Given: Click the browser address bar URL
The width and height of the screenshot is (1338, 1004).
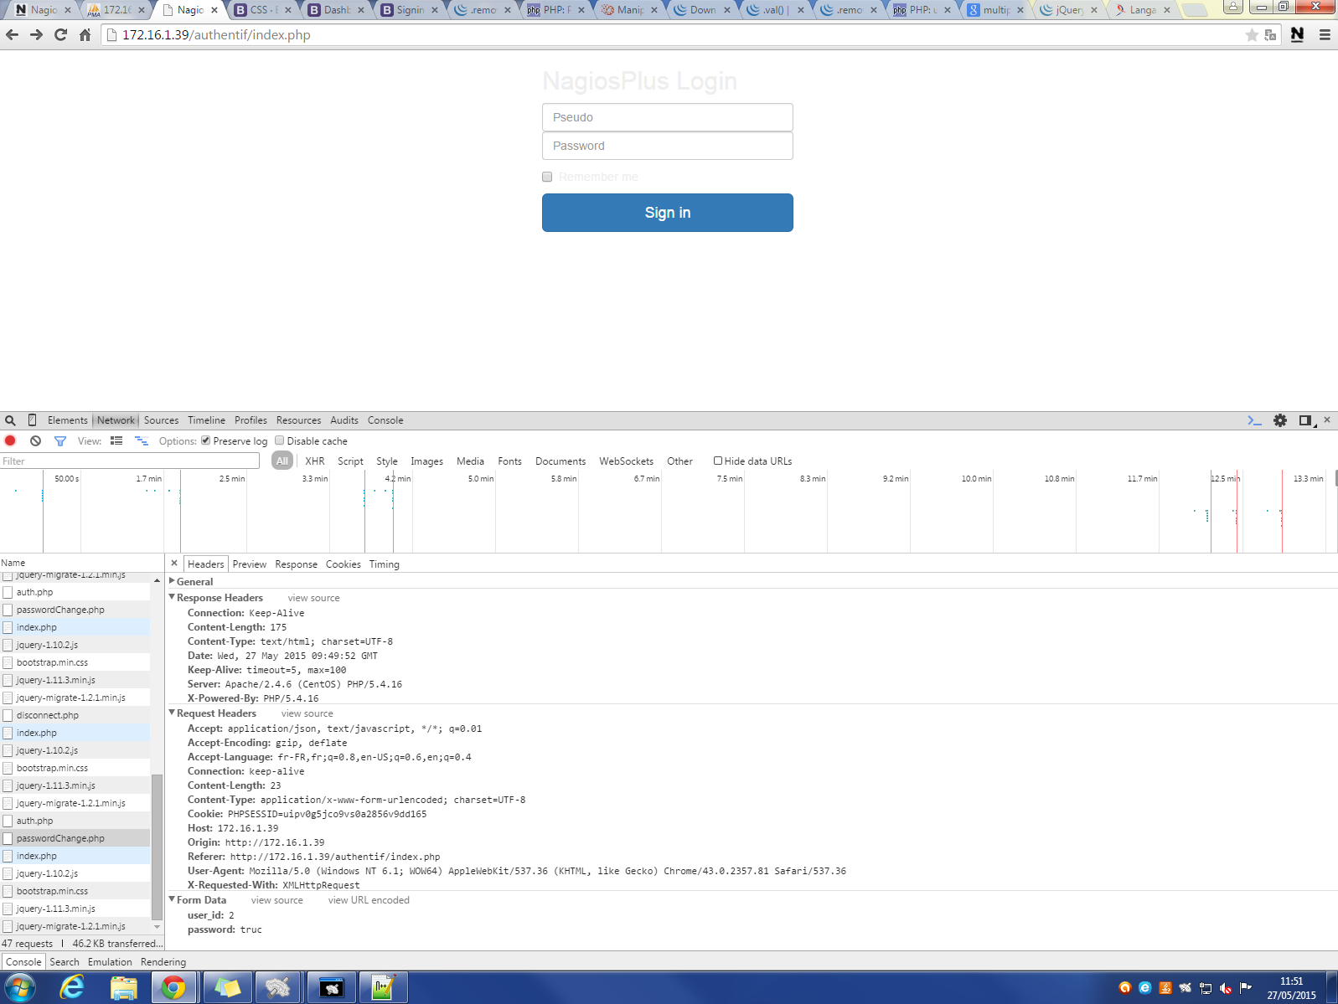Looking at the screenshot, I should point(216,35).
